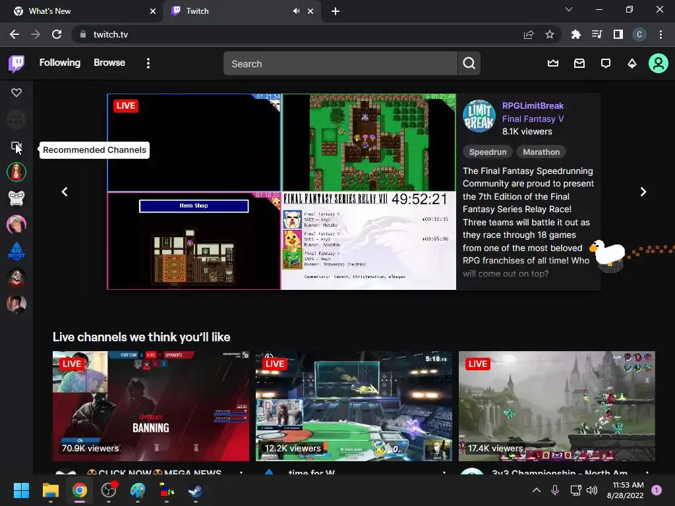The height and width of the screenshot is (506, 675).
Task: Open the dimmed sidebar avatar under the heart
Action: tap(16, 120)
